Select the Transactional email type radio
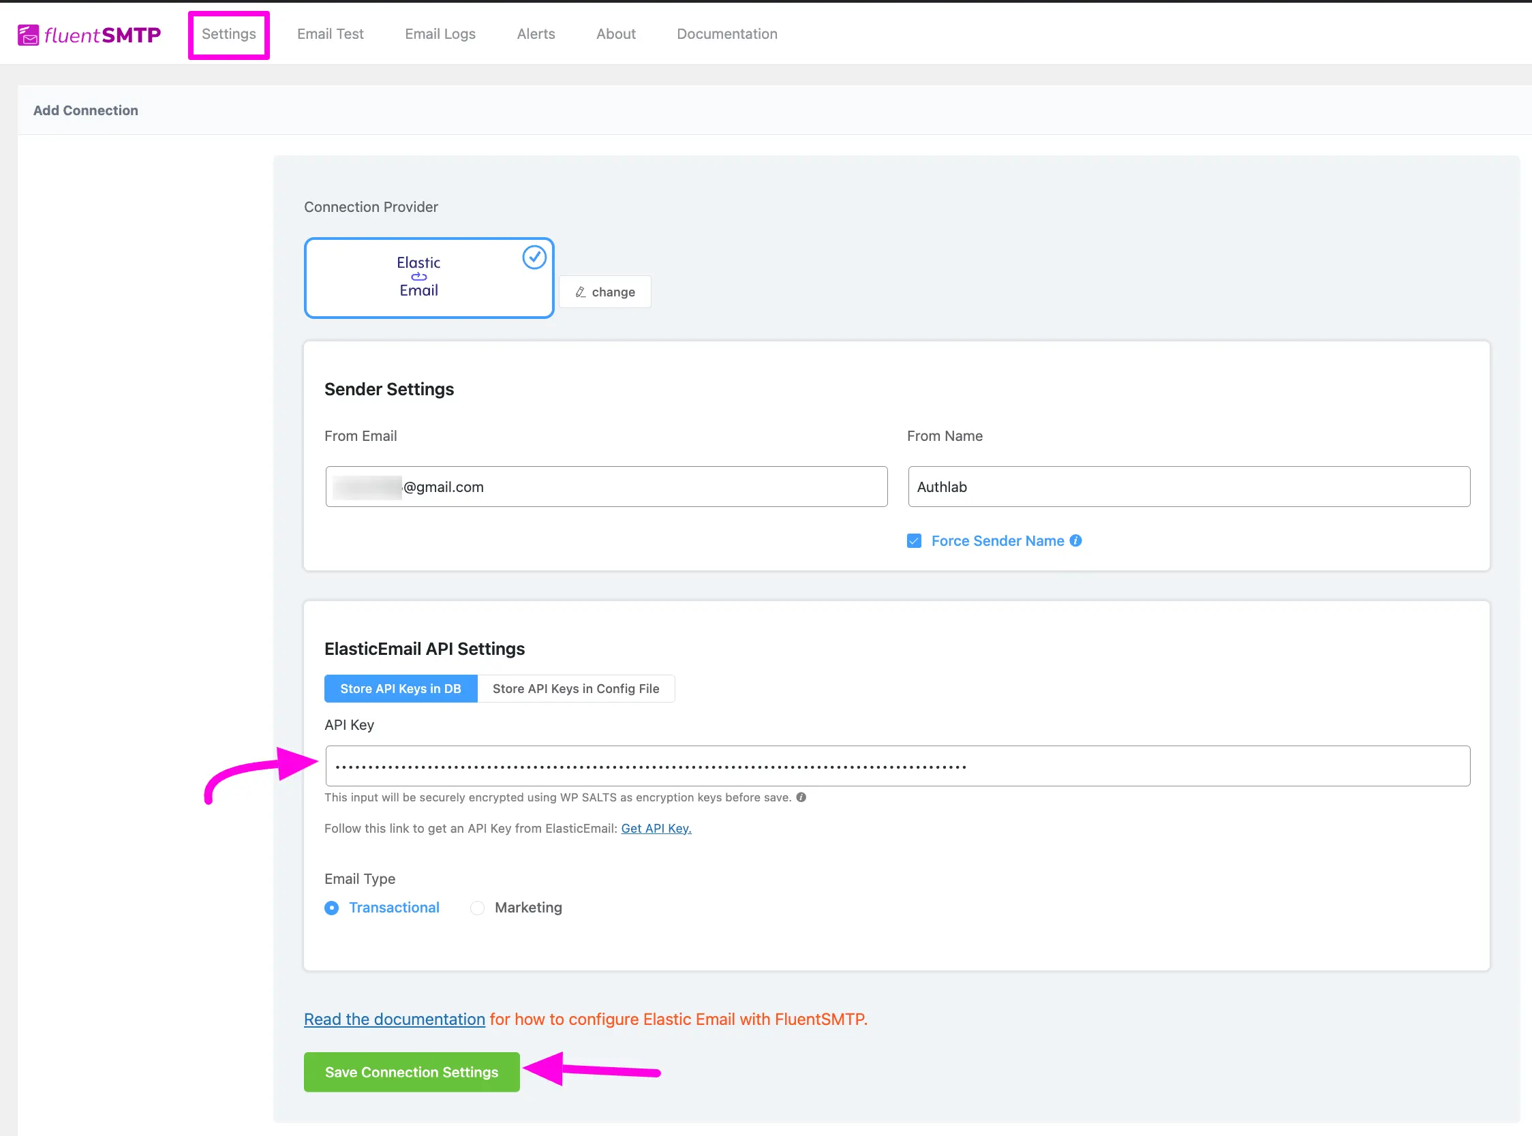Screen dimensions: 1532x1136 point(331,908)
